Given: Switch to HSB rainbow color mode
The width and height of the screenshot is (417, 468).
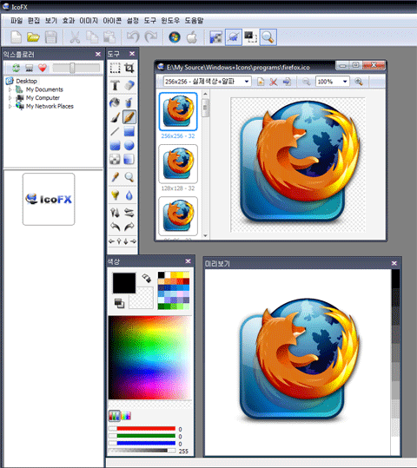Looking at the screenshot, I should point(126,415).
